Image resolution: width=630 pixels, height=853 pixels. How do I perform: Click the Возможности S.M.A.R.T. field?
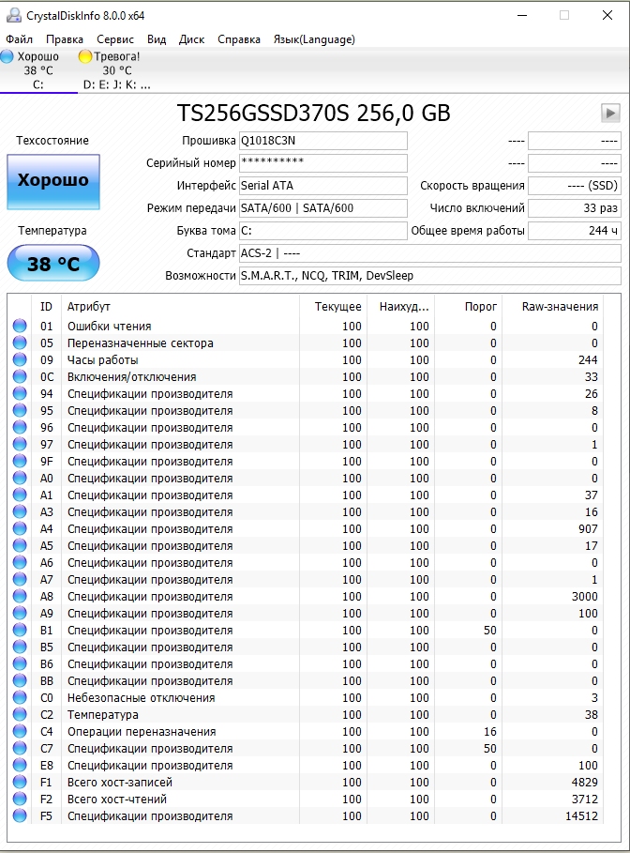coord(430,276)
